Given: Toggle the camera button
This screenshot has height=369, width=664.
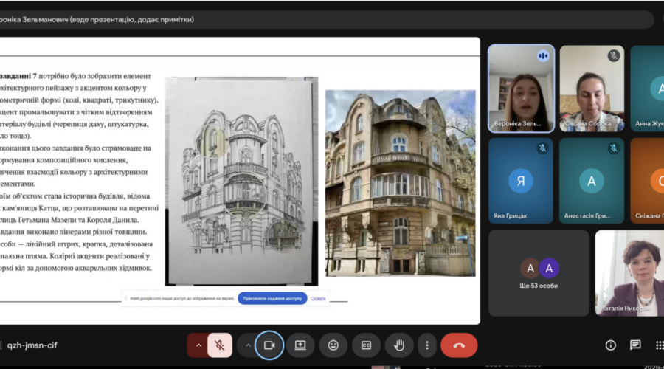Looking at the screenshot, I should coord(269,345).
